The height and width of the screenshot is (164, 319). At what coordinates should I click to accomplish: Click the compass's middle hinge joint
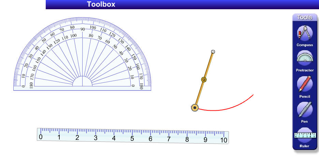point(203,80)
